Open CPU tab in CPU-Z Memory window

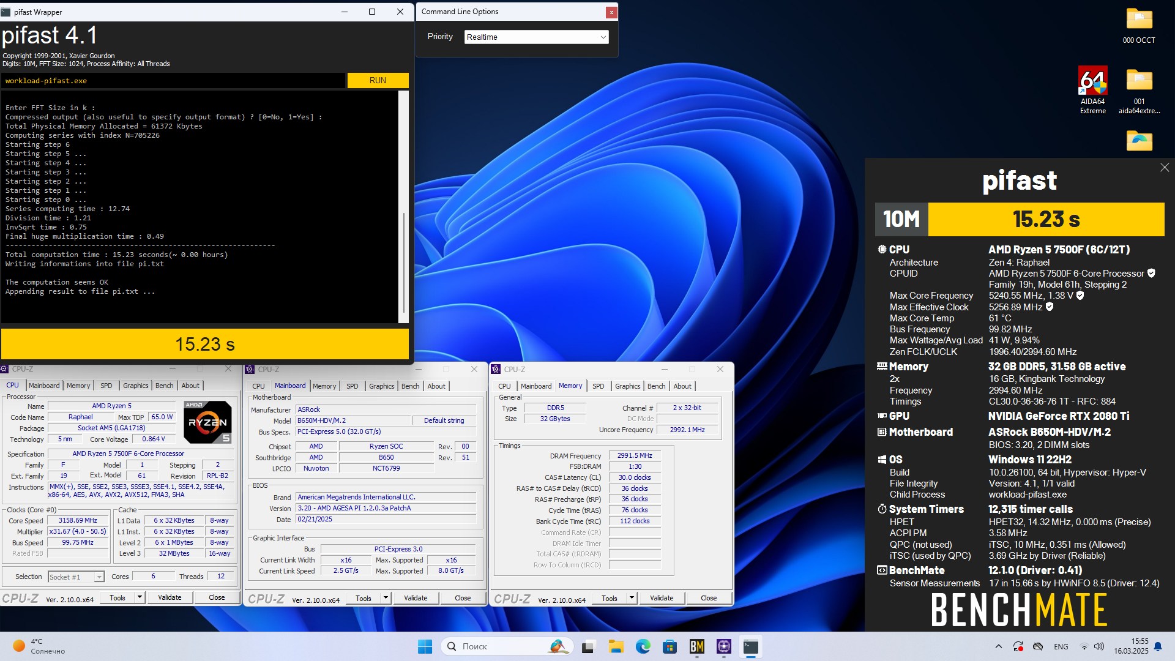[x=504, y=386]
